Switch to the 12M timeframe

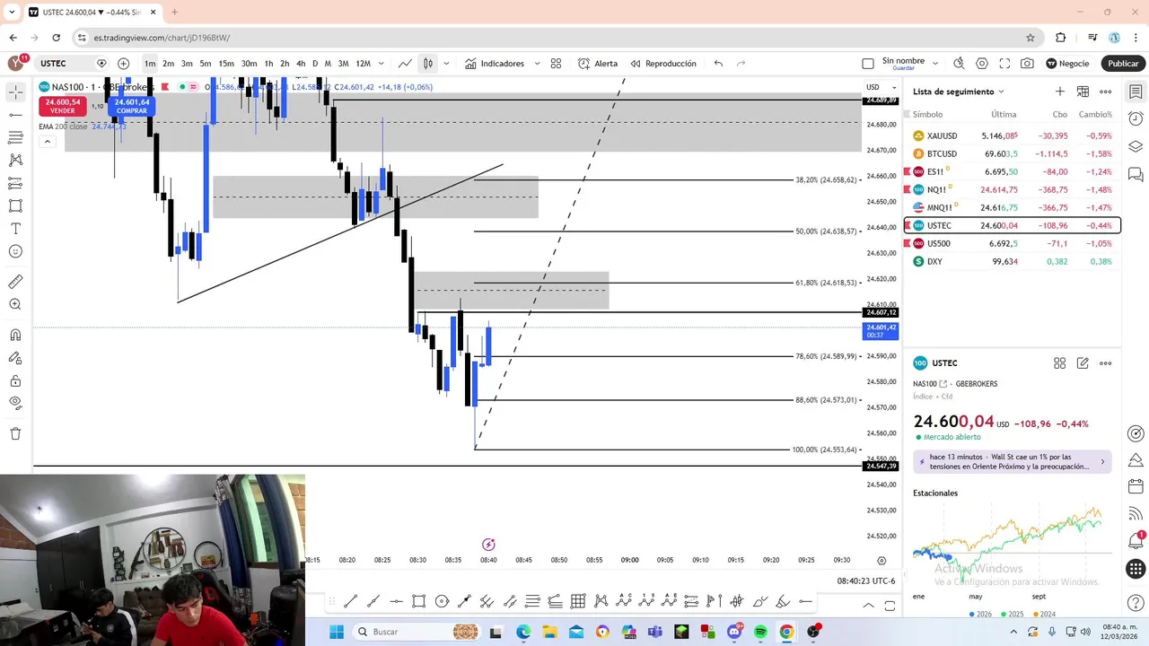[x=363, y=64]
